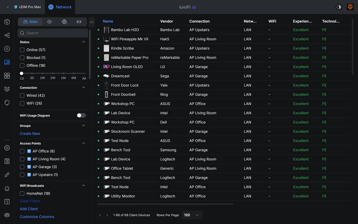358x224 pixels.
Task: Click the WiFi Pineapple Mk VII router icon
Action: [x=106, y=39]
